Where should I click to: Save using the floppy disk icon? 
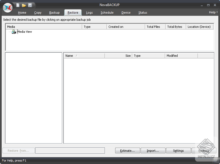click(x=30, y=5)
